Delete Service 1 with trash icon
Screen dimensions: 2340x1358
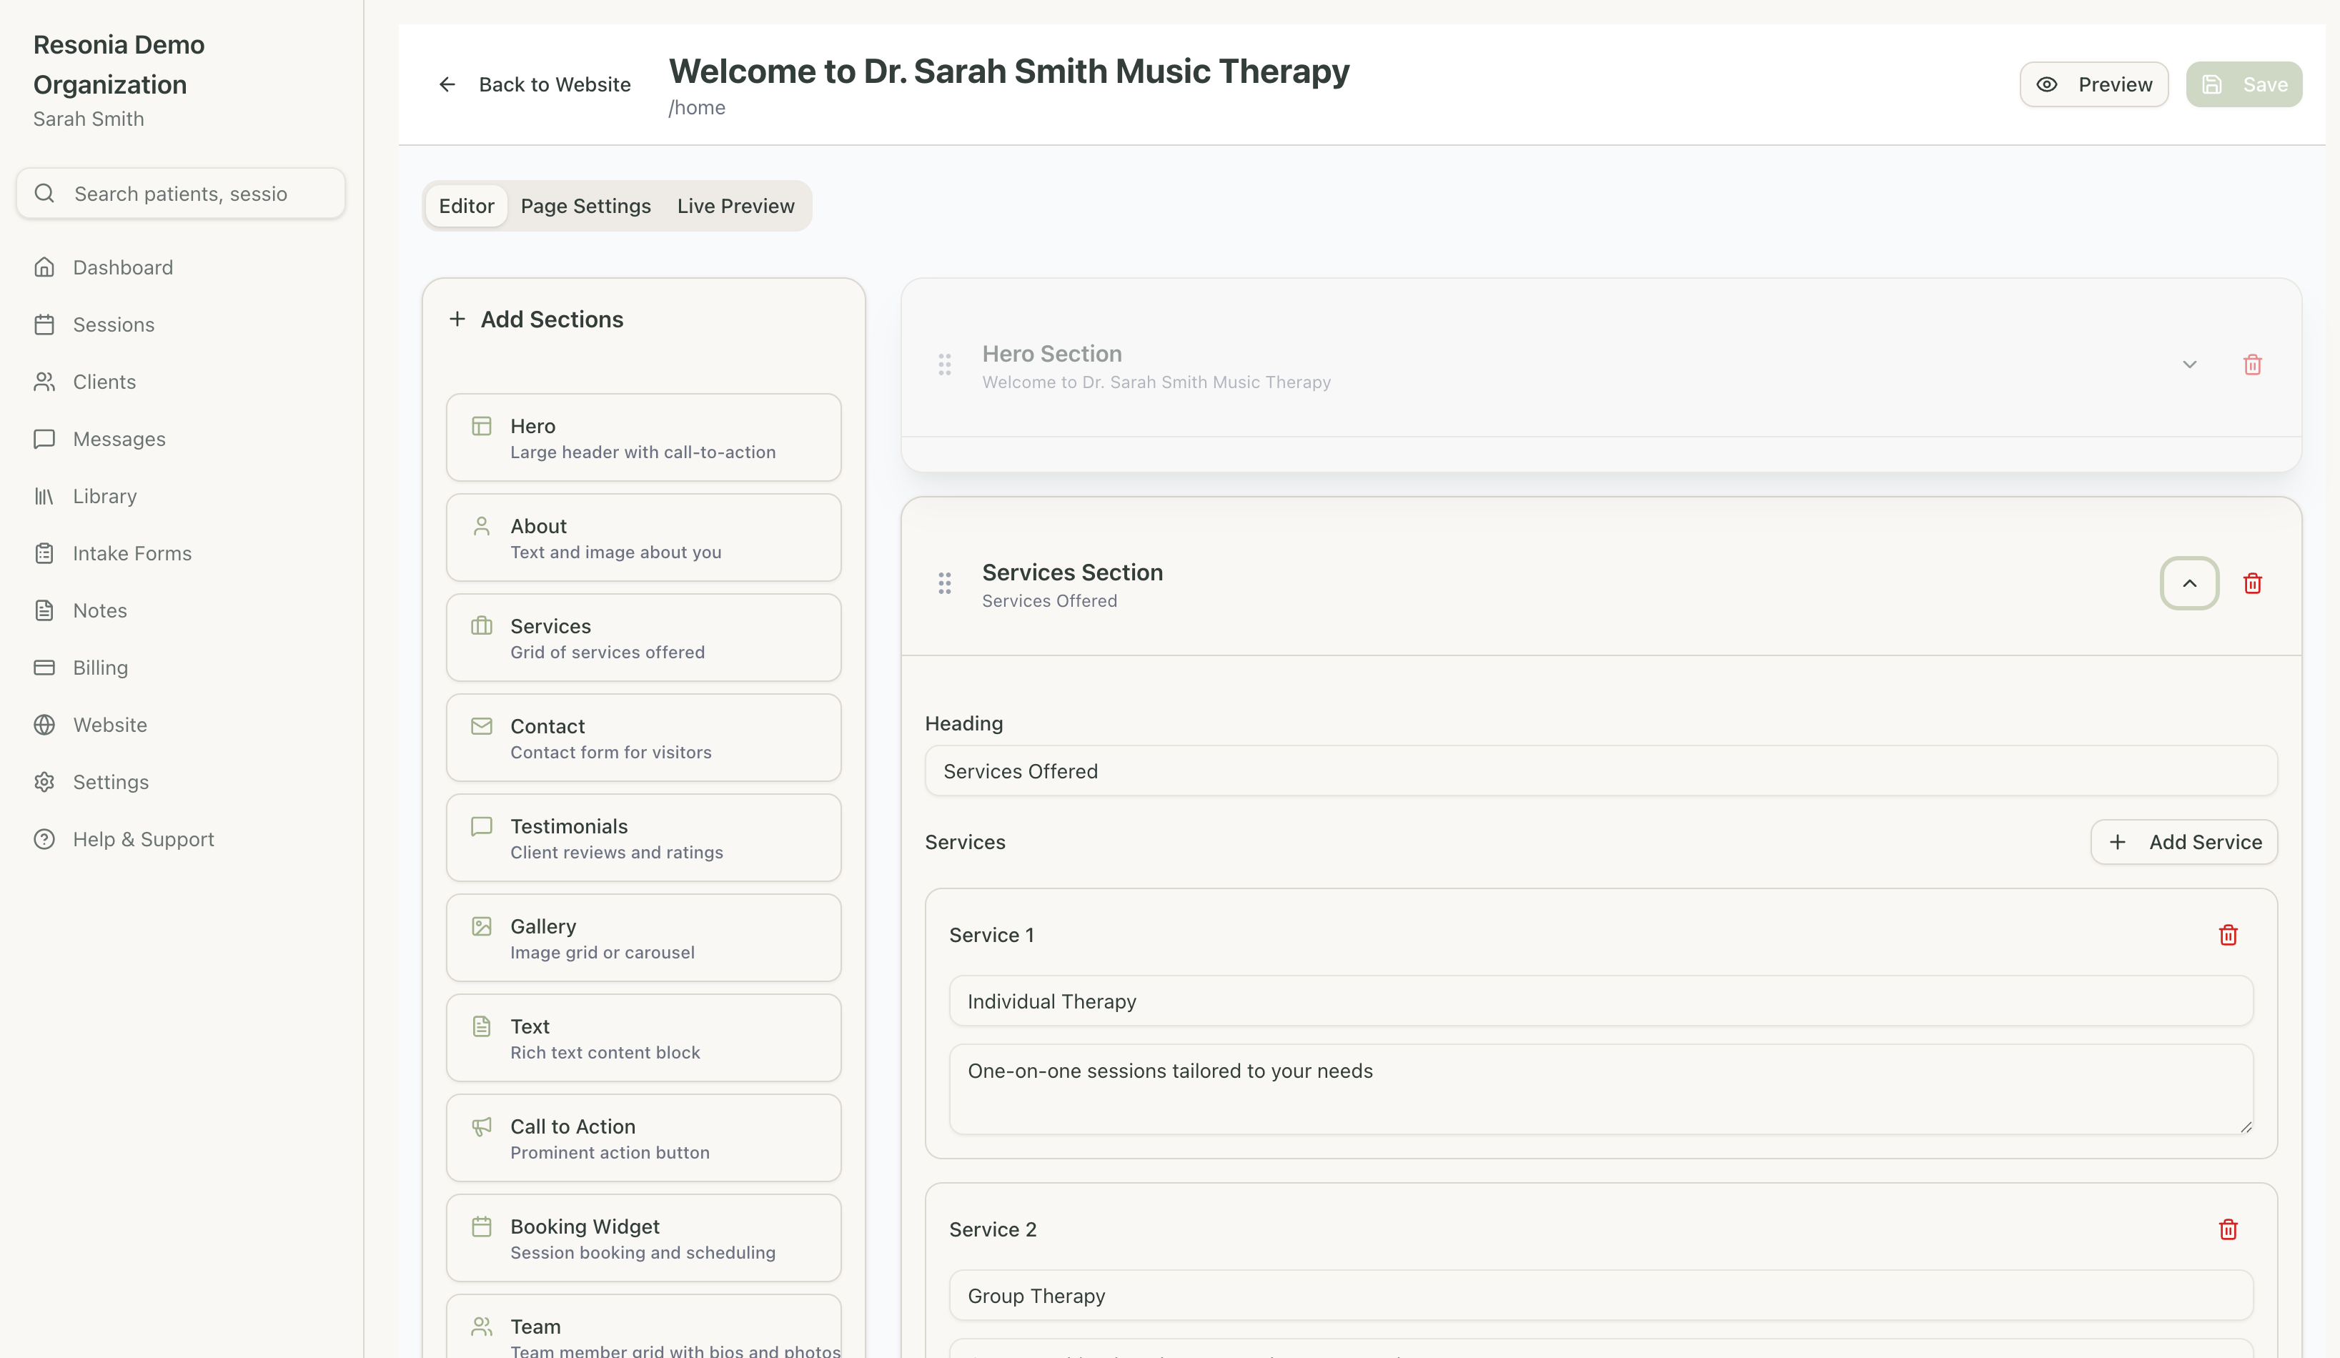2228,934
